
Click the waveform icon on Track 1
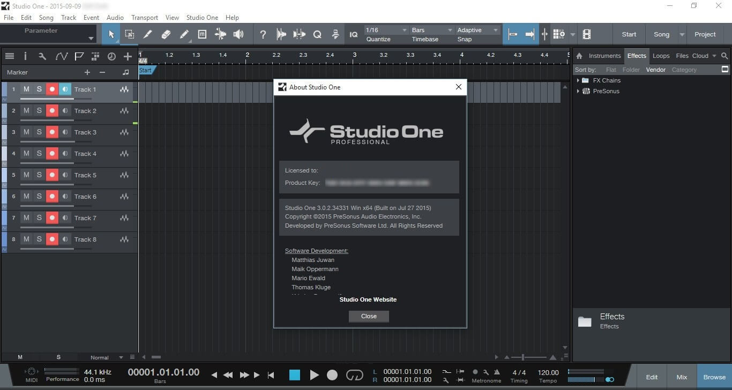pos(124,89)
